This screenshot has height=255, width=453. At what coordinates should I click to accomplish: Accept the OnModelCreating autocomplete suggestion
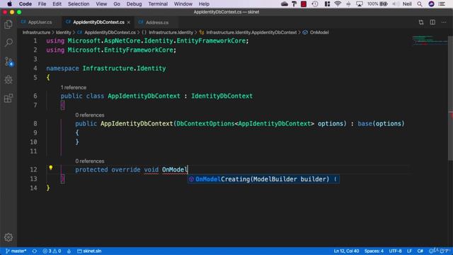point(263,179)
